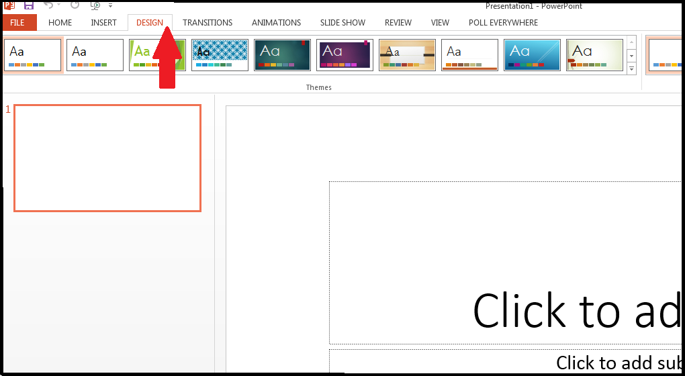685x376 pixels.
Task: Apply the wood-textured Organic theme
Action: pyautogui.click(x=407, y=55)
